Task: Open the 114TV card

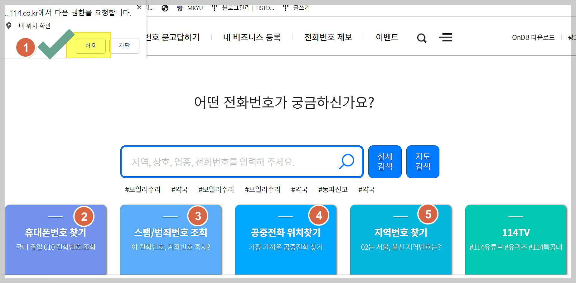Action: 516,240
